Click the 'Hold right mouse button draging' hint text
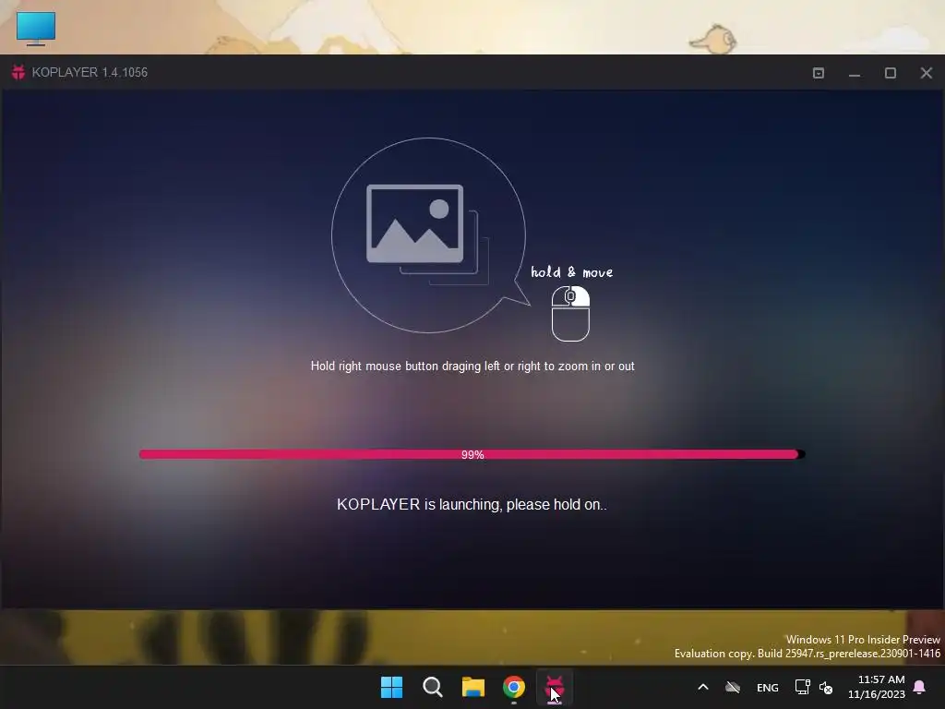The width and height of the screenshot is (945, 709). point(472,366)
